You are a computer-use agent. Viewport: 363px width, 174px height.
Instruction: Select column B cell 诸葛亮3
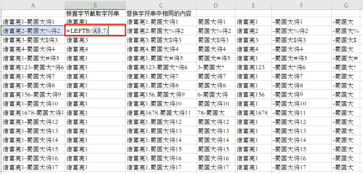click(95, 40)
